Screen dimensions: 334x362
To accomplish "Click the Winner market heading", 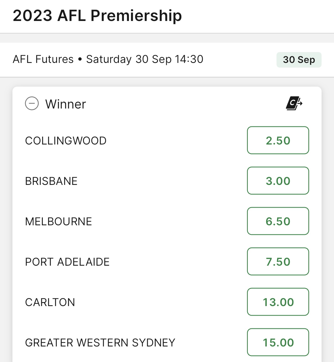I will 66,104.
